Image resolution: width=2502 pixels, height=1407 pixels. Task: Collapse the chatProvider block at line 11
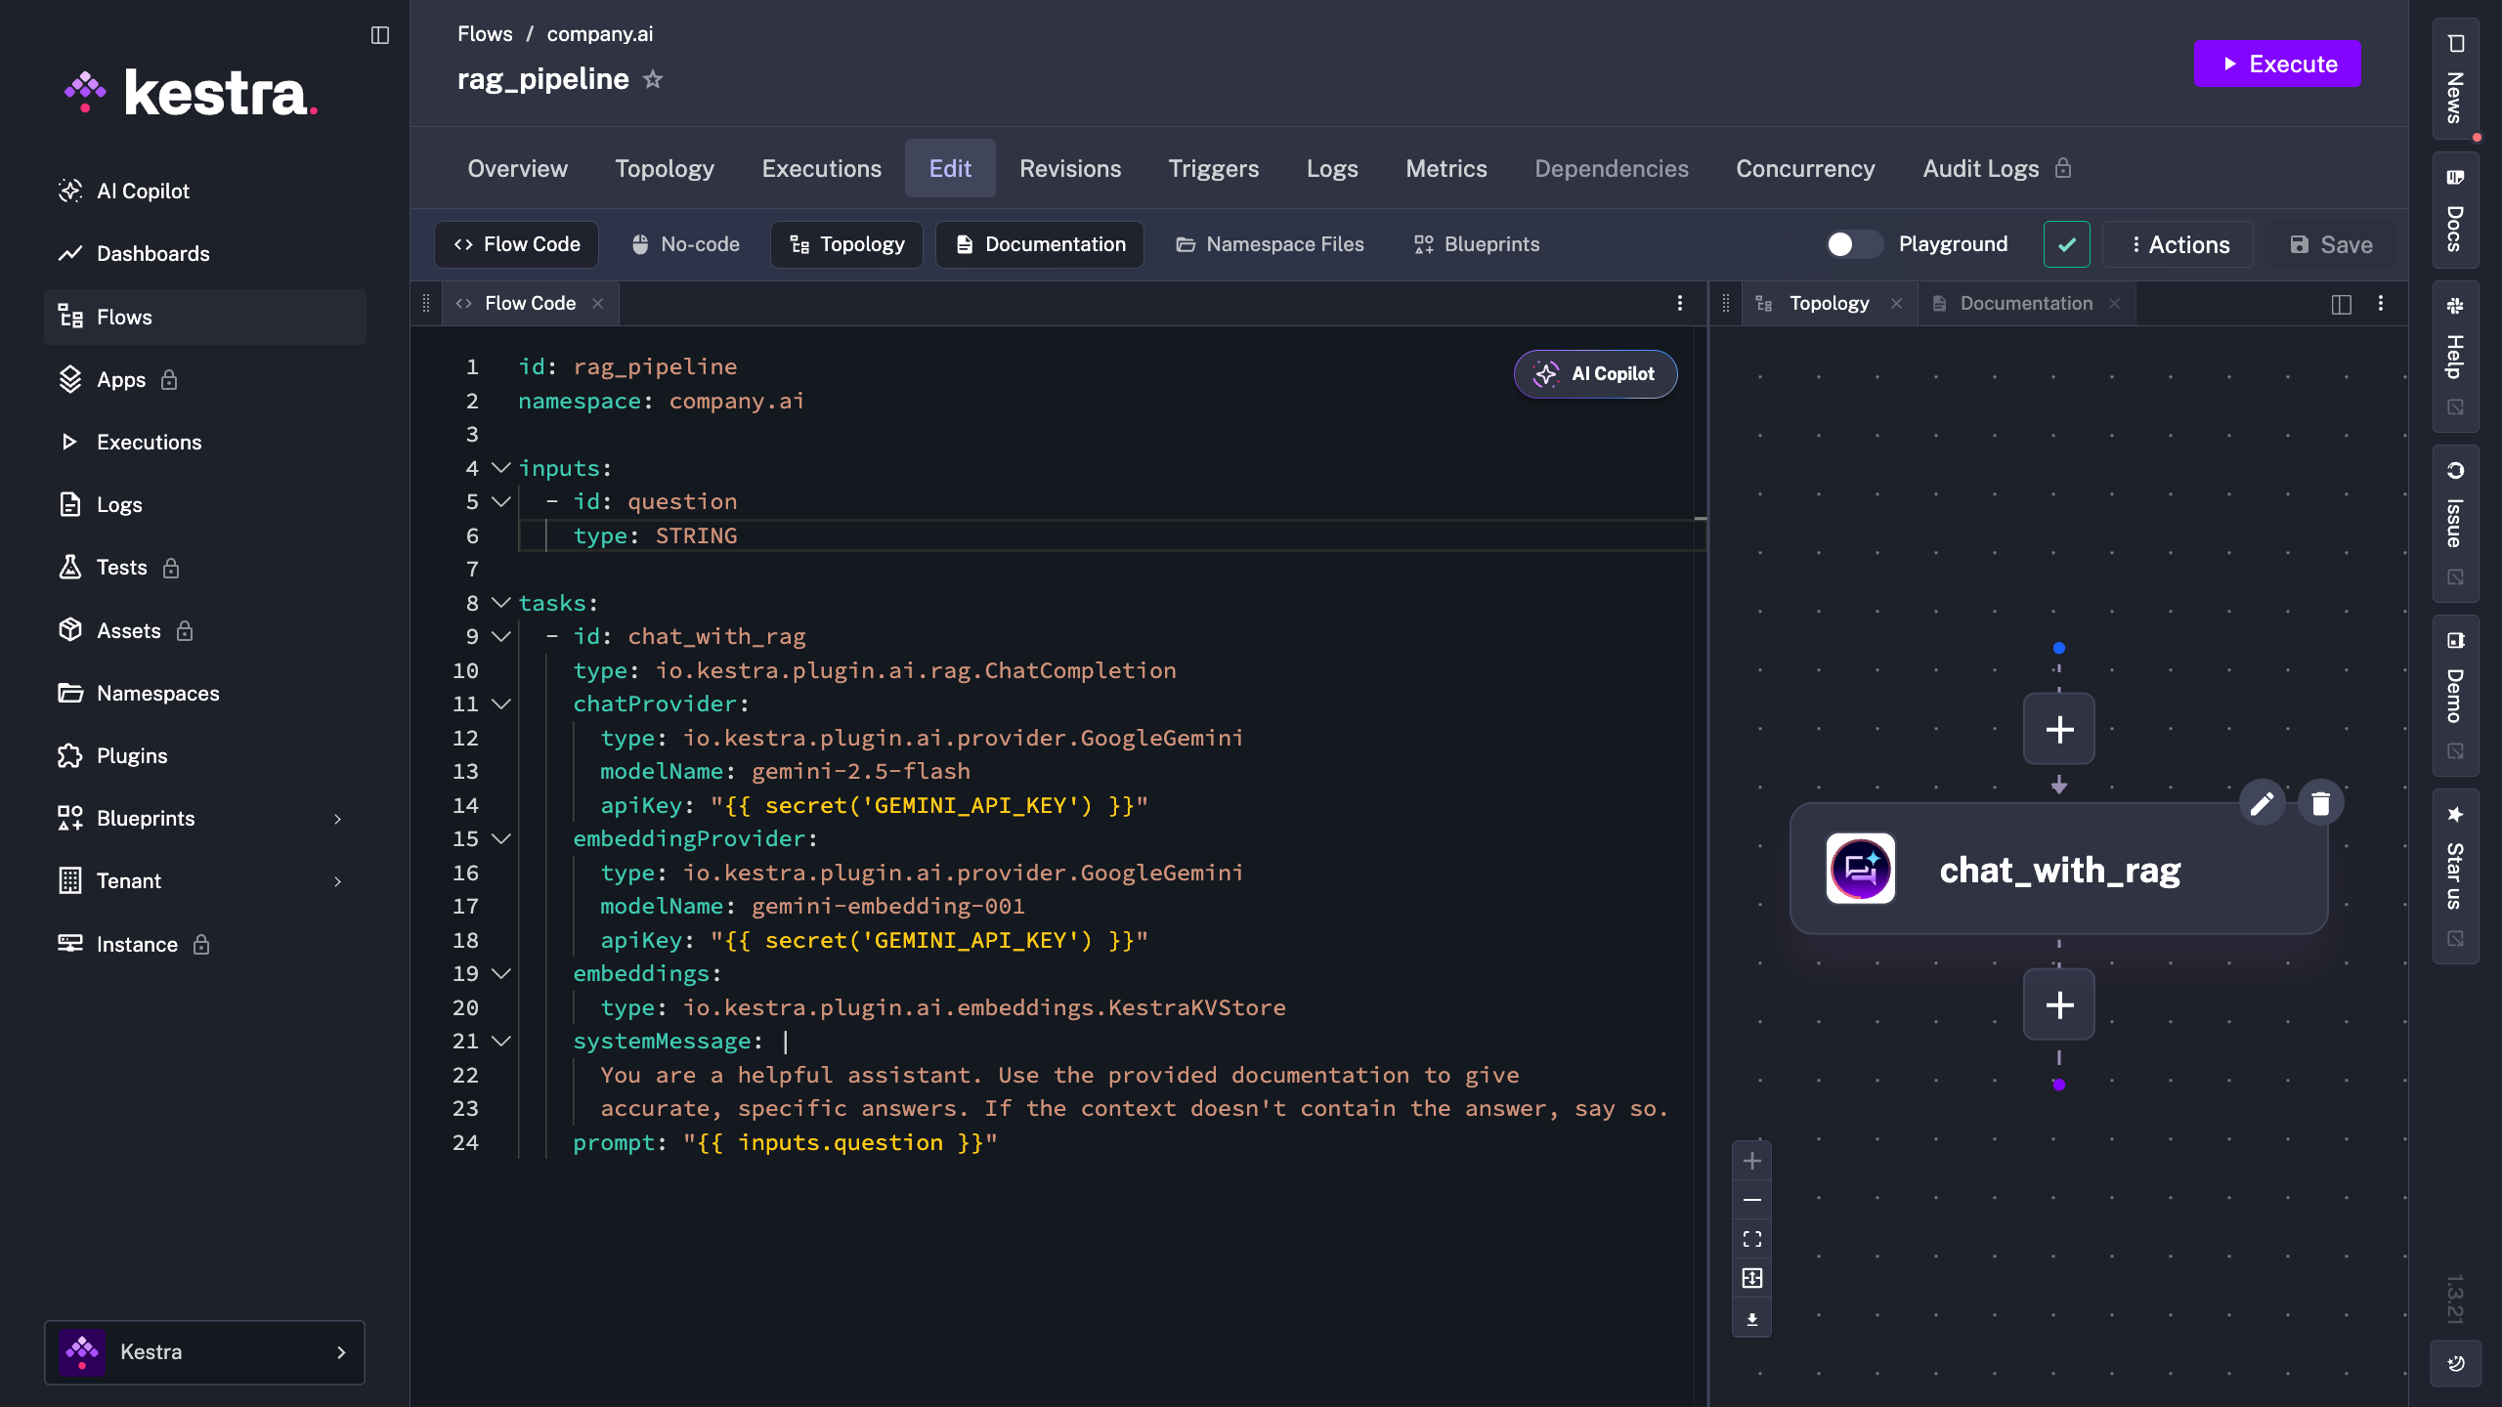[x=501, y=703]
